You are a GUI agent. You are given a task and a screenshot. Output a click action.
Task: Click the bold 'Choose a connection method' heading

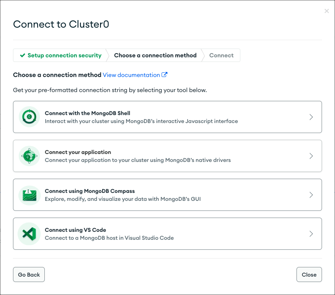coord(57,75)
